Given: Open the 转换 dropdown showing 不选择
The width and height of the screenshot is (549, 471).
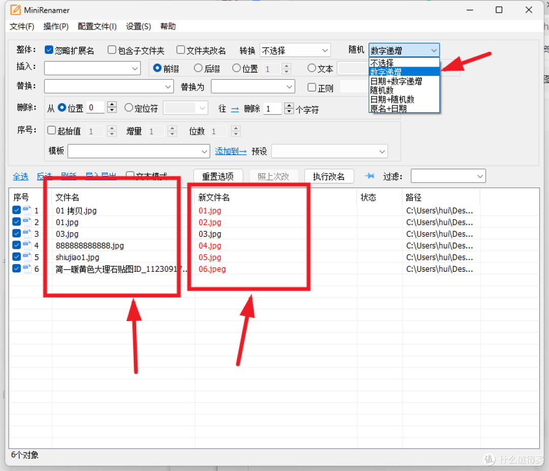Looking at the screenshot, I should (295, 50).
